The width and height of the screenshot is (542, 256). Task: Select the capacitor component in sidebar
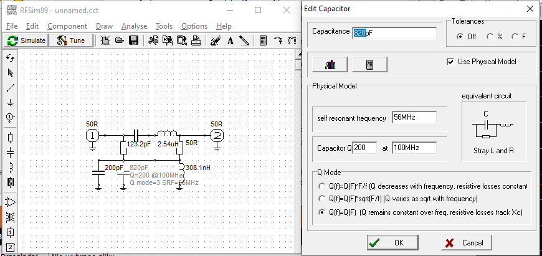click(x=11, y=152)
